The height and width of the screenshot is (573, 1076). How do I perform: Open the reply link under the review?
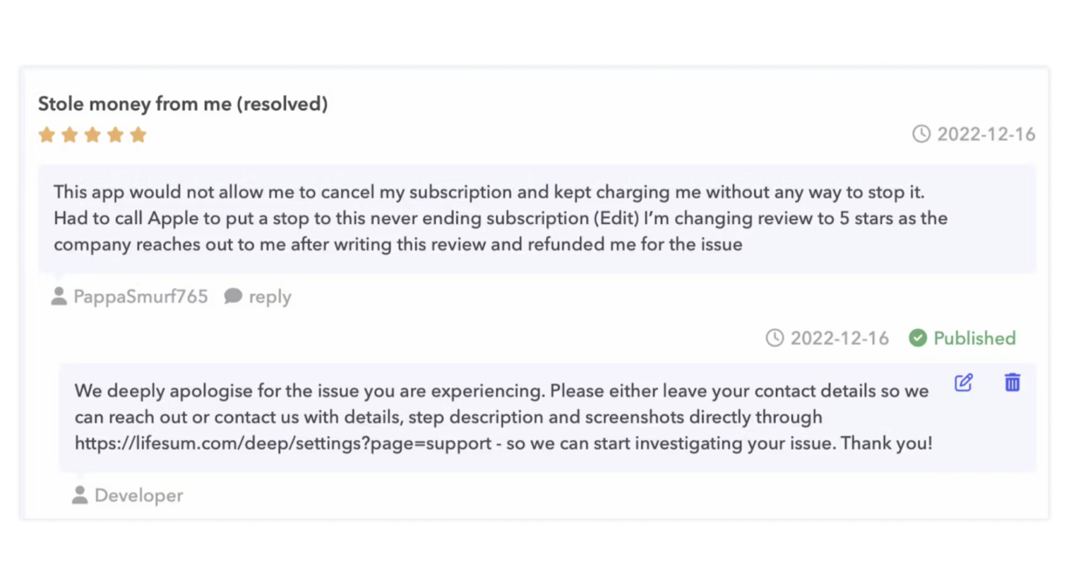pos(270,297)
